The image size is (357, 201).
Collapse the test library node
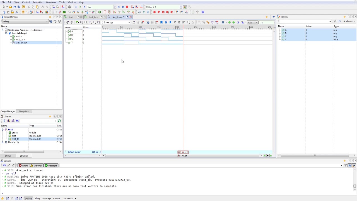click(x=3, y=130)
